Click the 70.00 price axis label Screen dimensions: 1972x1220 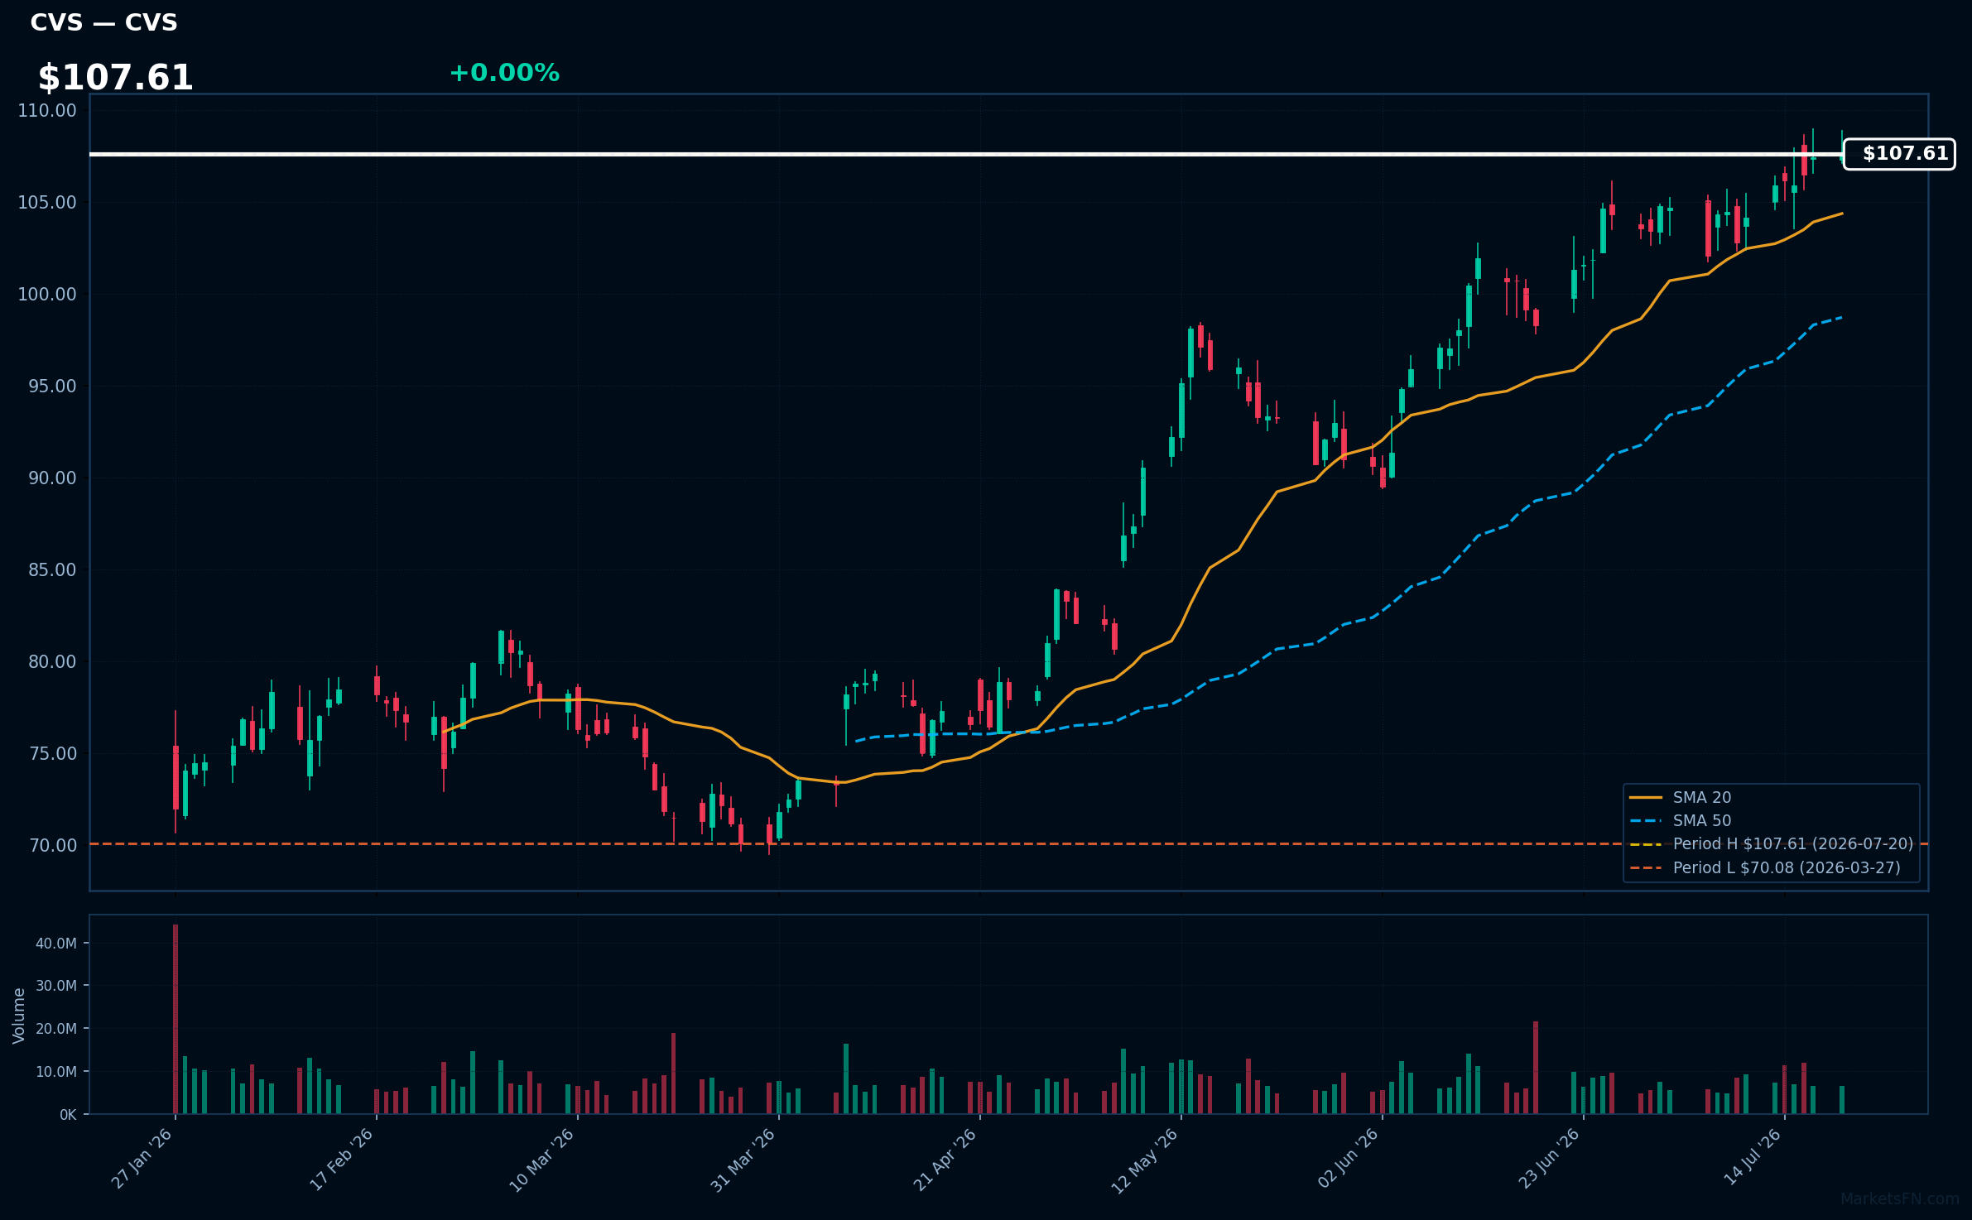point(52,846)
